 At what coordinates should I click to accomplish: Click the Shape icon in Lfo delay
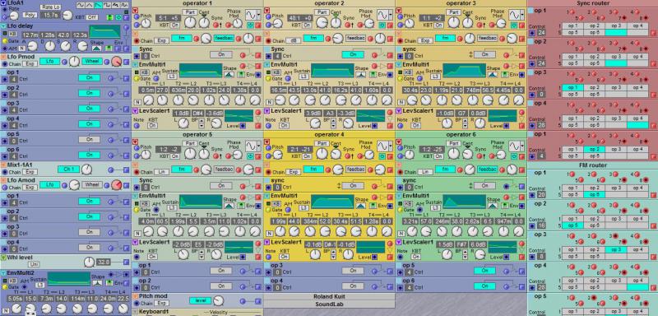pos(96,49)
